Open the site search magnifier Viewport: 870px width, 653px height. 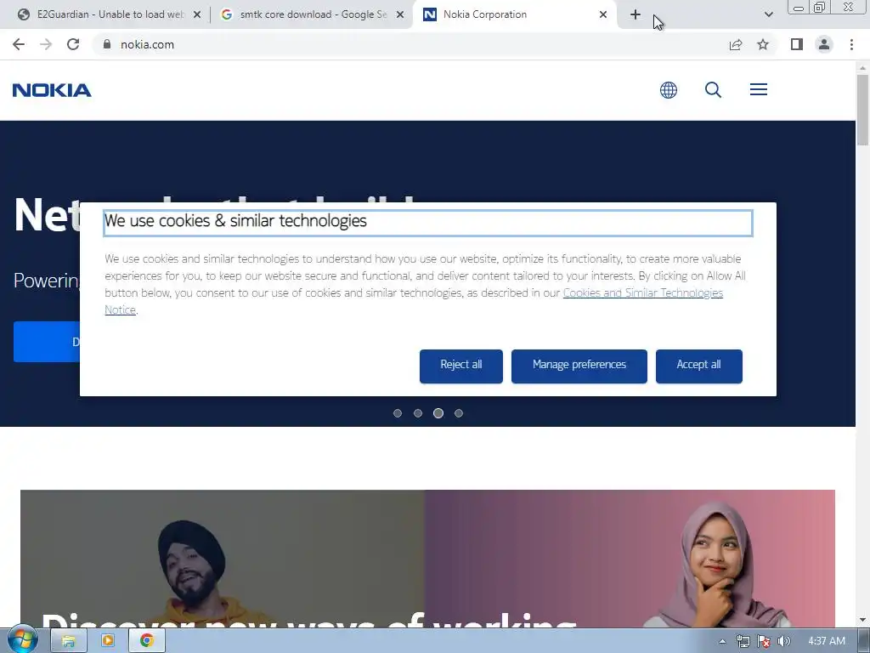(713, 90)
